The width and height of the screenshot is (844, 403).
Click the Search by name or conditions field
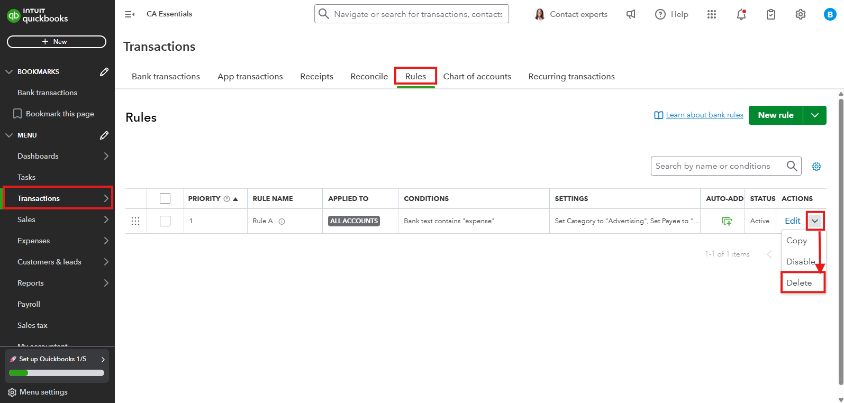(719, 166)
